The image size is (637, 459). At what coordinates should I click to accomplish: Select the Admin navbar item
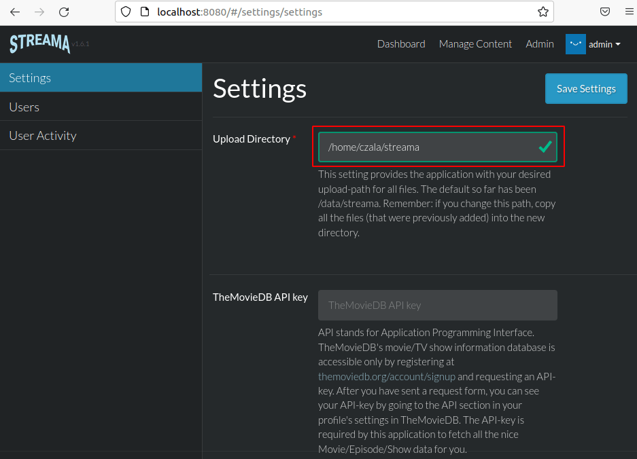coord(540,44)
